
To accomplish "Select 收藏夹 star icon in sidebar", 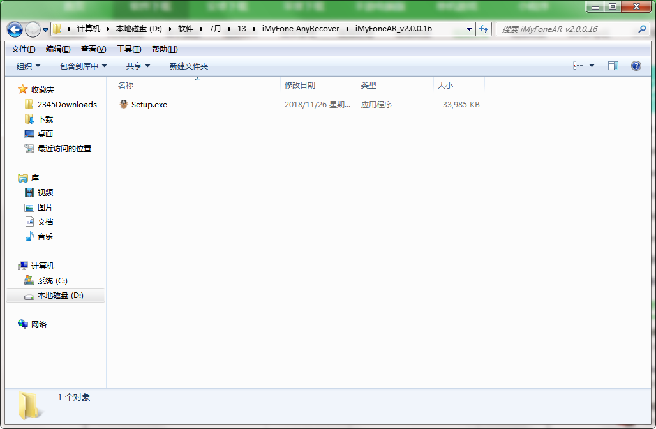I will 22,89.
